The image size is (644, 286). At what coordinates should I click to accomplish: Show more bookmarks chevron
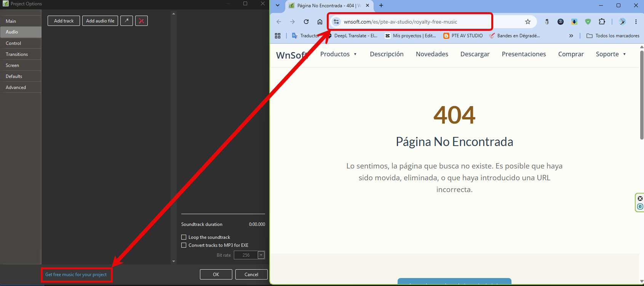tap(571, 36)
